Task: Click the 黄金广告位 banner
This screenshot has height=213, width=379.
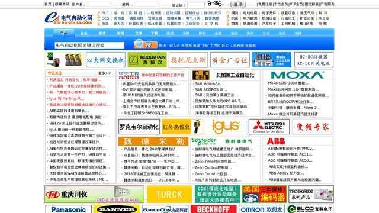Action: click(230, 60)
